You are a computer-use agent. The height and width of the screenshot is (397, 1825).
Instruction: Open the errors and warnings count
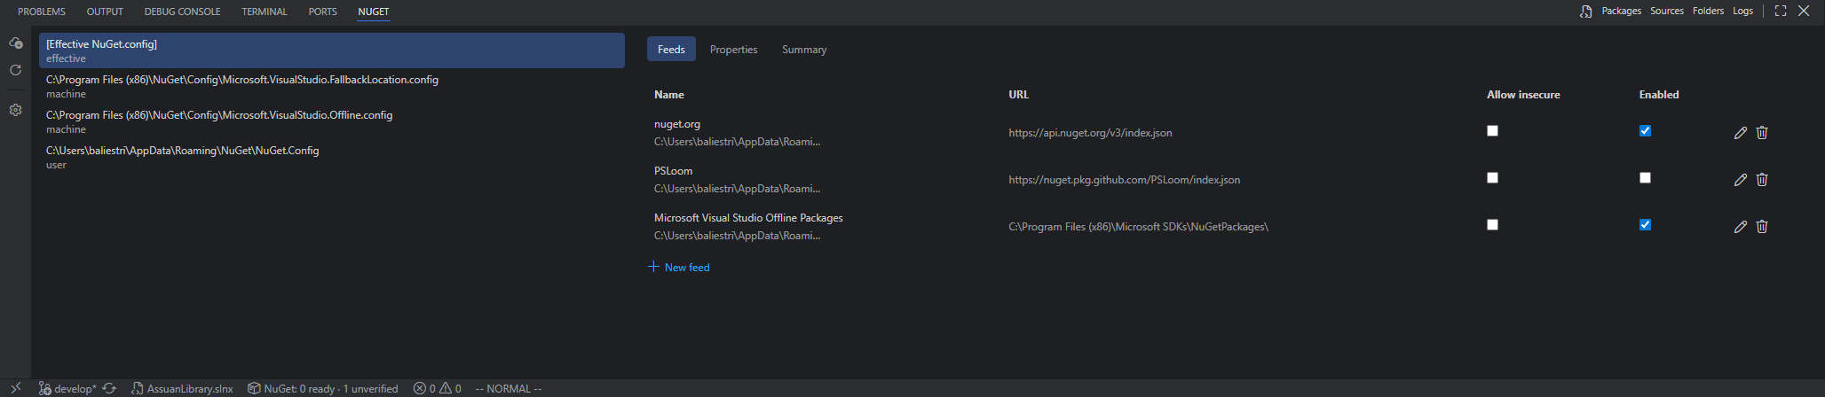tap(438, 388)
